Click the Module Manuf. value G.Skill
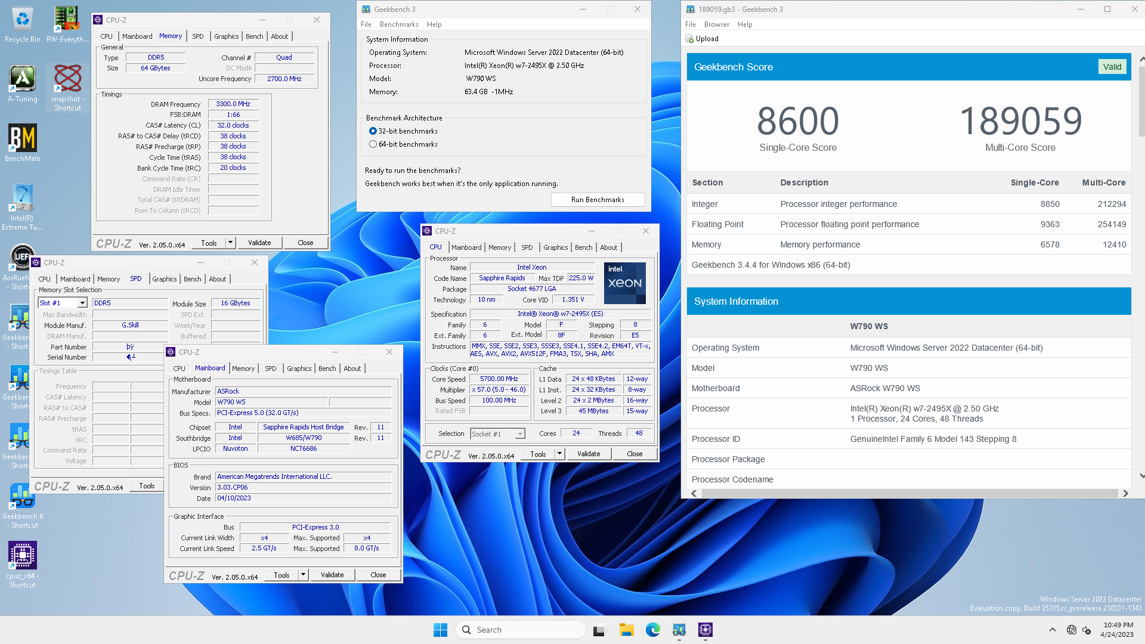 130,326
